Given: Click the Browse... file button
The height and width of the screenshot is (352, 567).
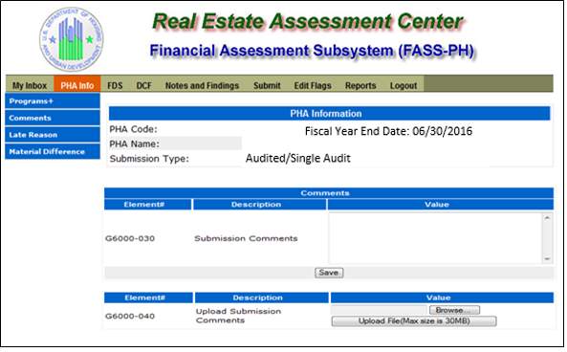Looking at the screenshot, I should tap(454, 310).
